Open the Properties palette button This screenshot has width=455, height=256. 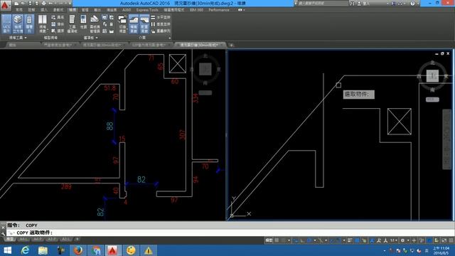tap(83, 22)
